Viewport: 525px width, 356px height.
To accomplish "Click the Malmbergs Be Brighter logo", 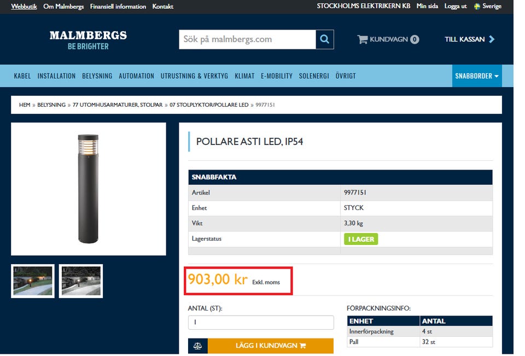I will [x=88, y=40].
